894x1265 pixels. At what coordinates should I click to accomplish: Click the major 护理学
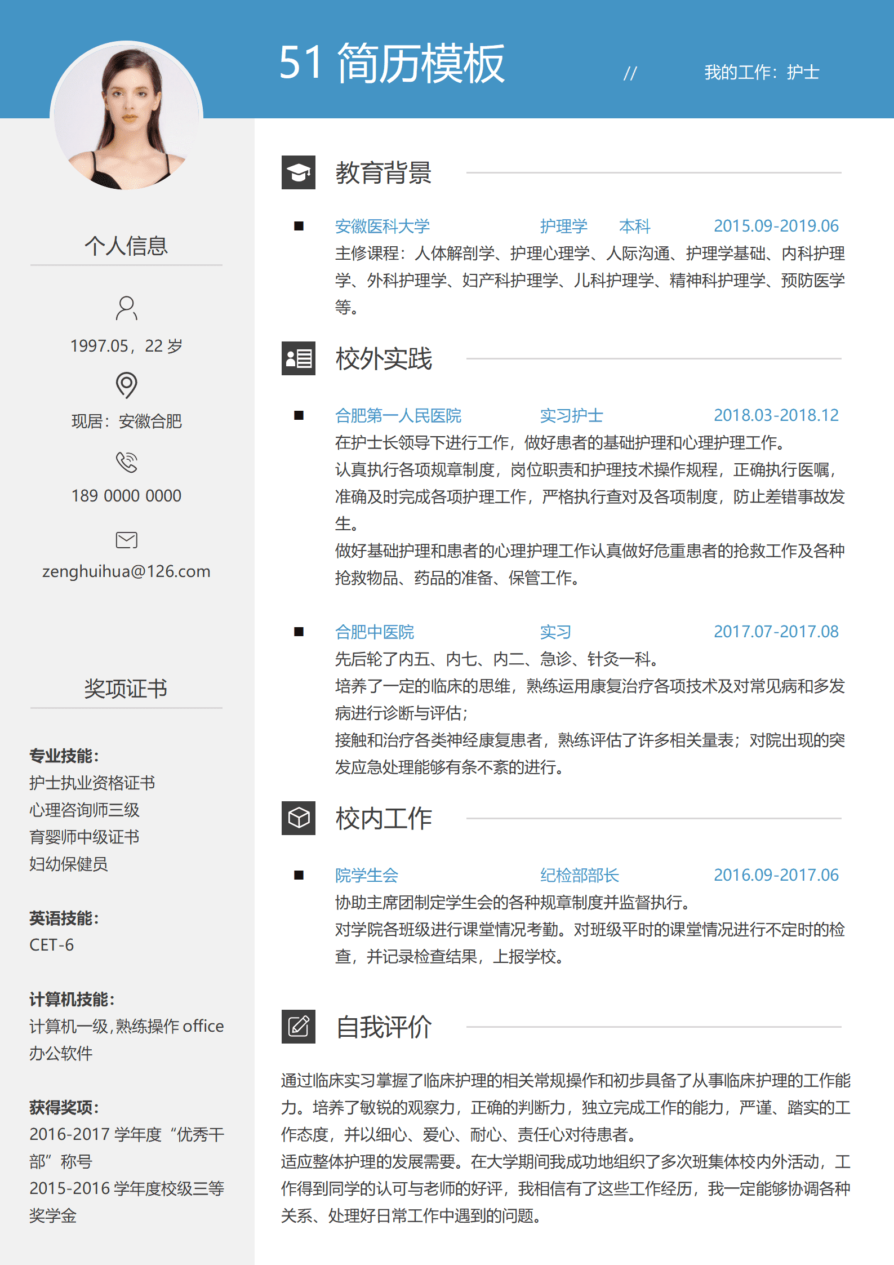click(564, 226)
